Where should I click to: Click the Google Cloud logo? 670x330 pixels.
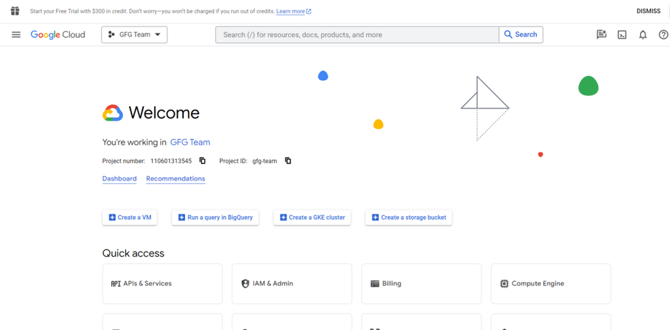point(58,35)
